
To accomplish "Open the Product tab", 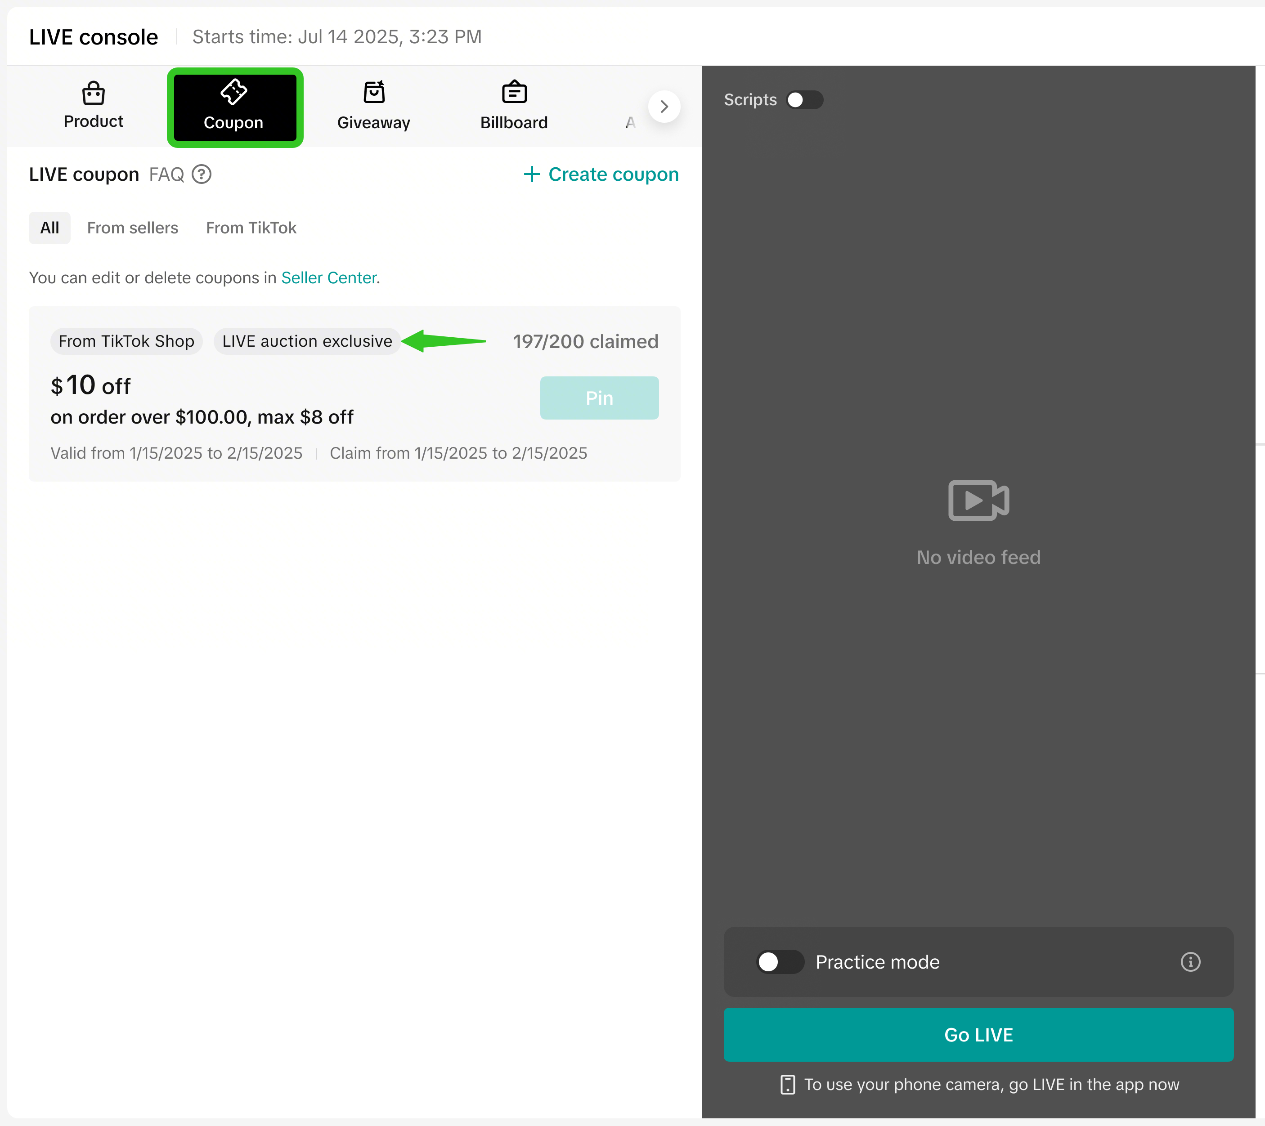I will (94, 106).
